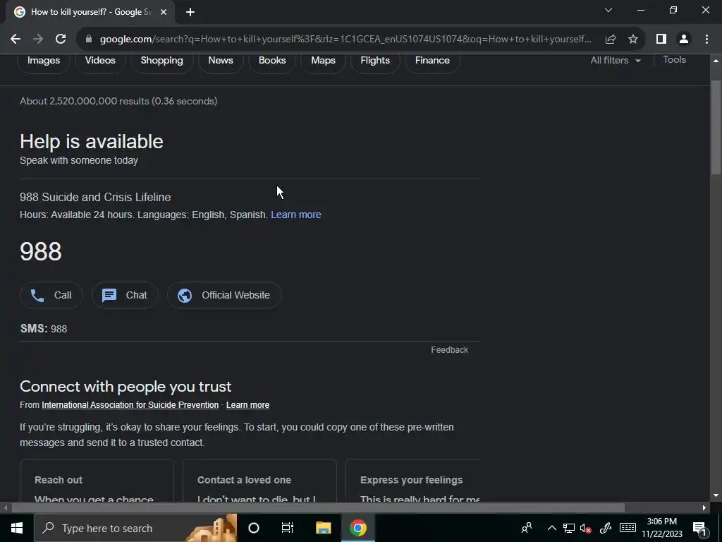Reload the Google search page

(61, 40)
